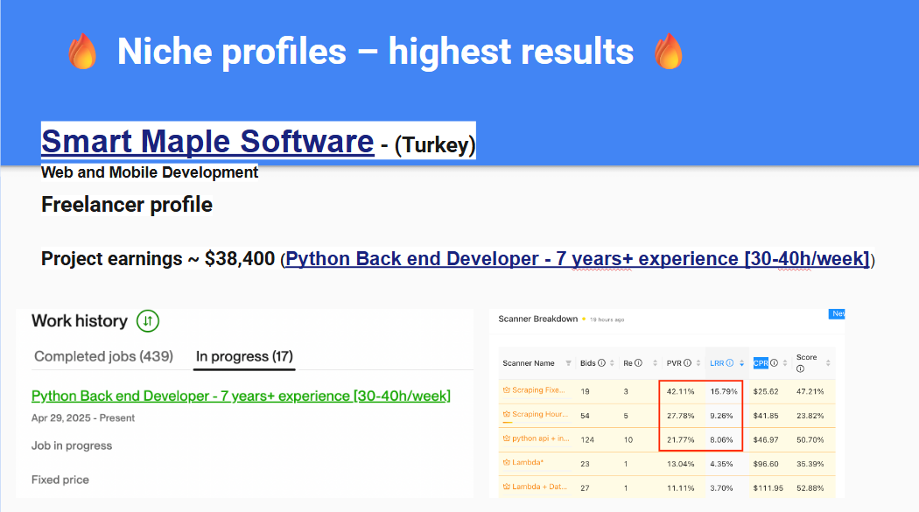This screenshot has height=512, width=919.
Task: Click the Fixed price label
Action: pos(60,480)
